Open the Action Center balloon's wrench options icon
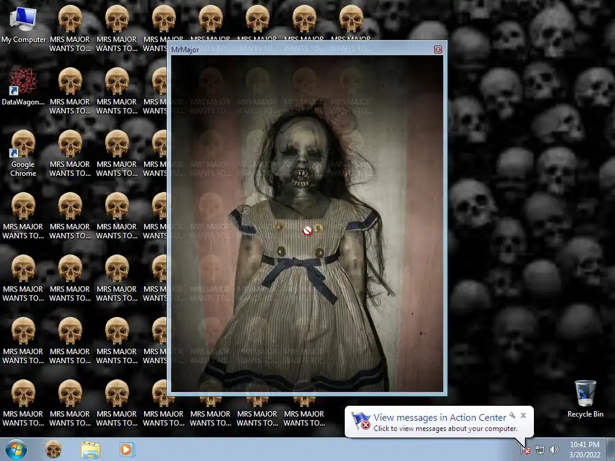Screen dimensions: 615x461 (512, 415)
